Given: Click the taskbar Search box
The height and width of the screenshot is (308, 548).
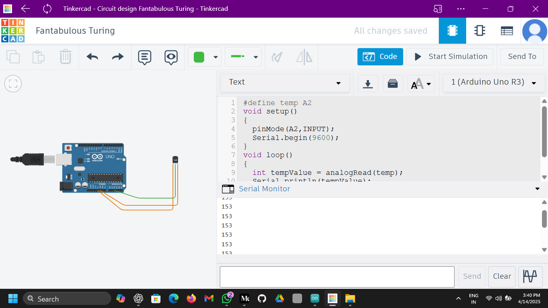Looking at the screenshot, I should 67,299.
